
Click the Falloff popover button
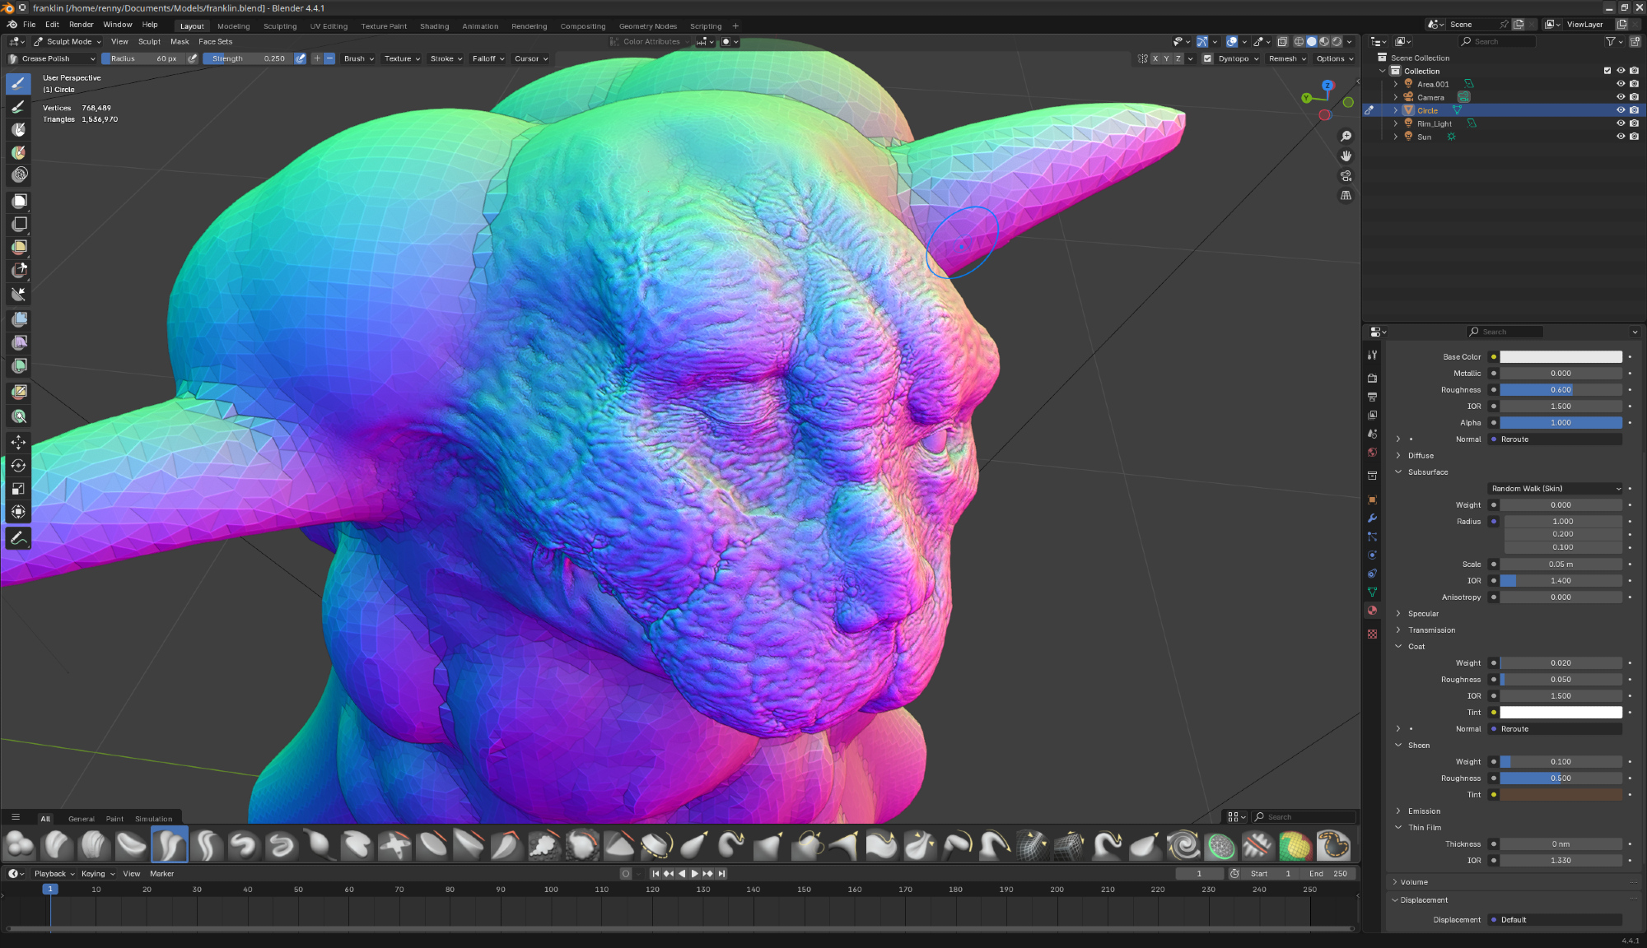[488, 58]
